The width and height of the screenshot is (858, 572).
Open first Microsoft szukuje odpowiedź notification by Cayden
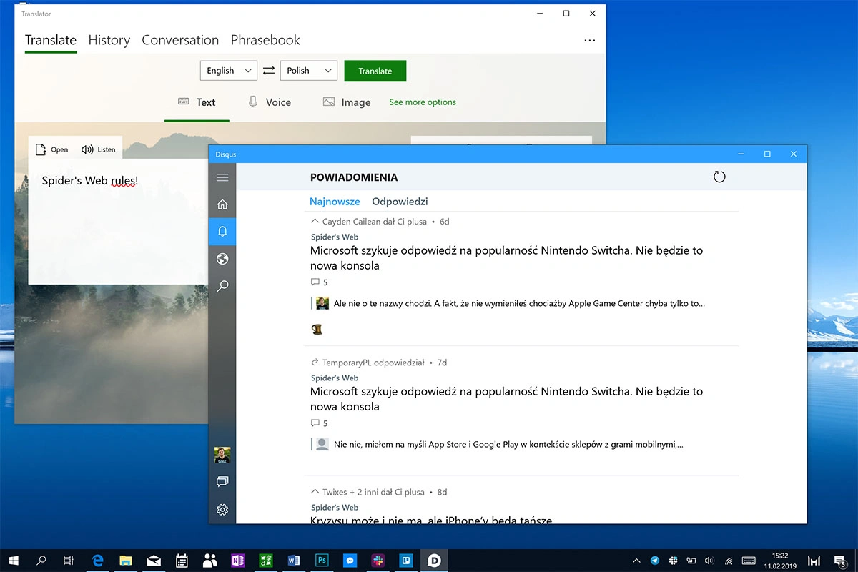[x=506, y=258]
